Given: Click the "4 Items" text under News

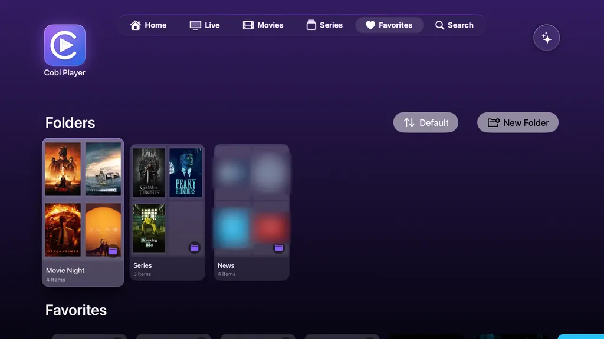Looking at the screenshot, I should pyautogui.click(x=226, y=274).
